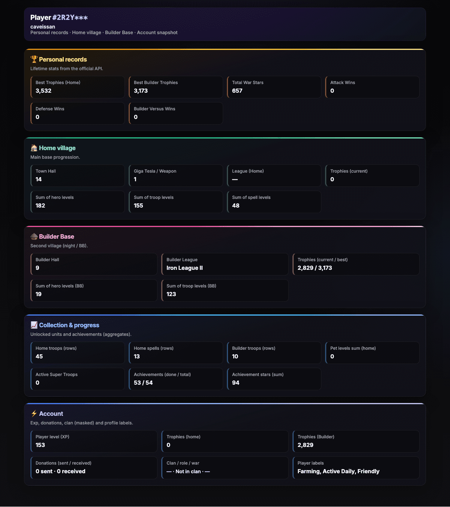Click the Donations sent/received card
The image size is (450, 507).
tap(94, 468)
